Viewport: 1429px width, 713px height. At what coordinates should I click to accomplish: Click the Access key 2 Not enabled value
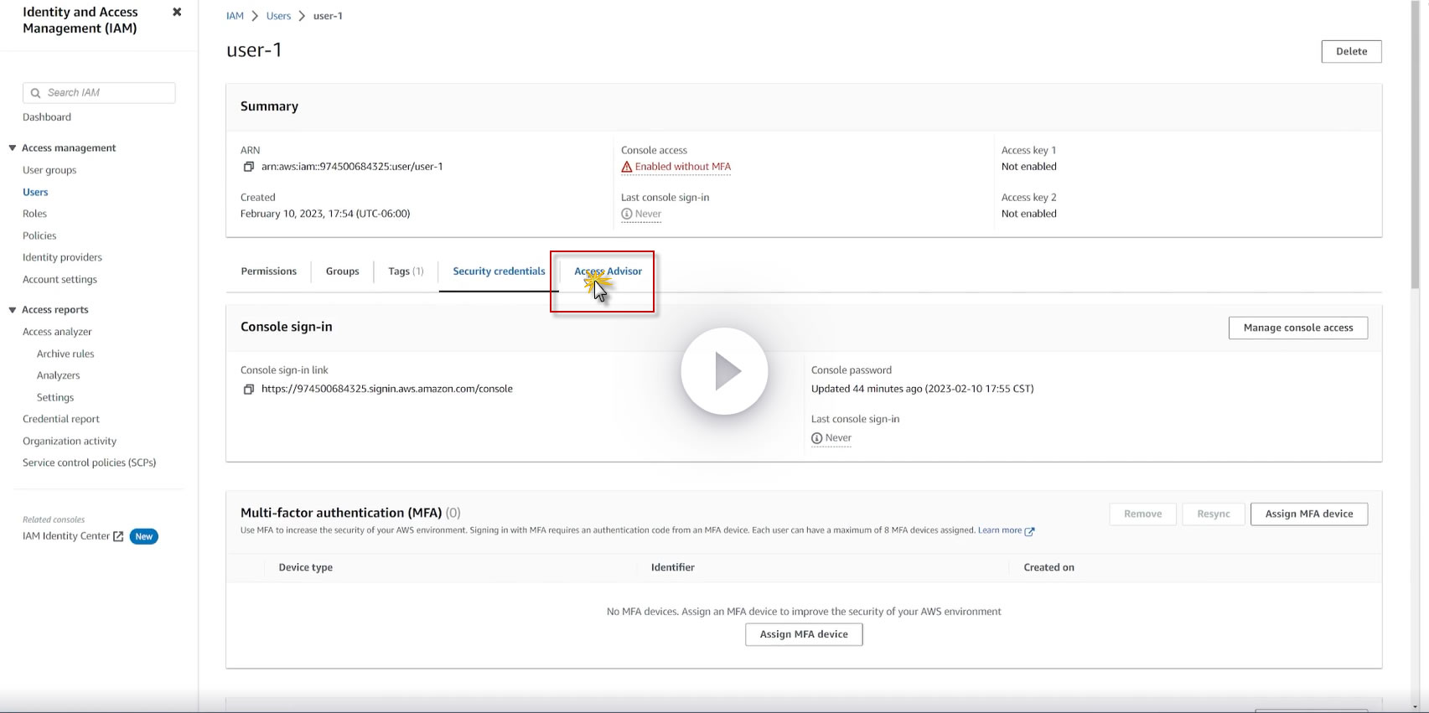click(1028, 214)
